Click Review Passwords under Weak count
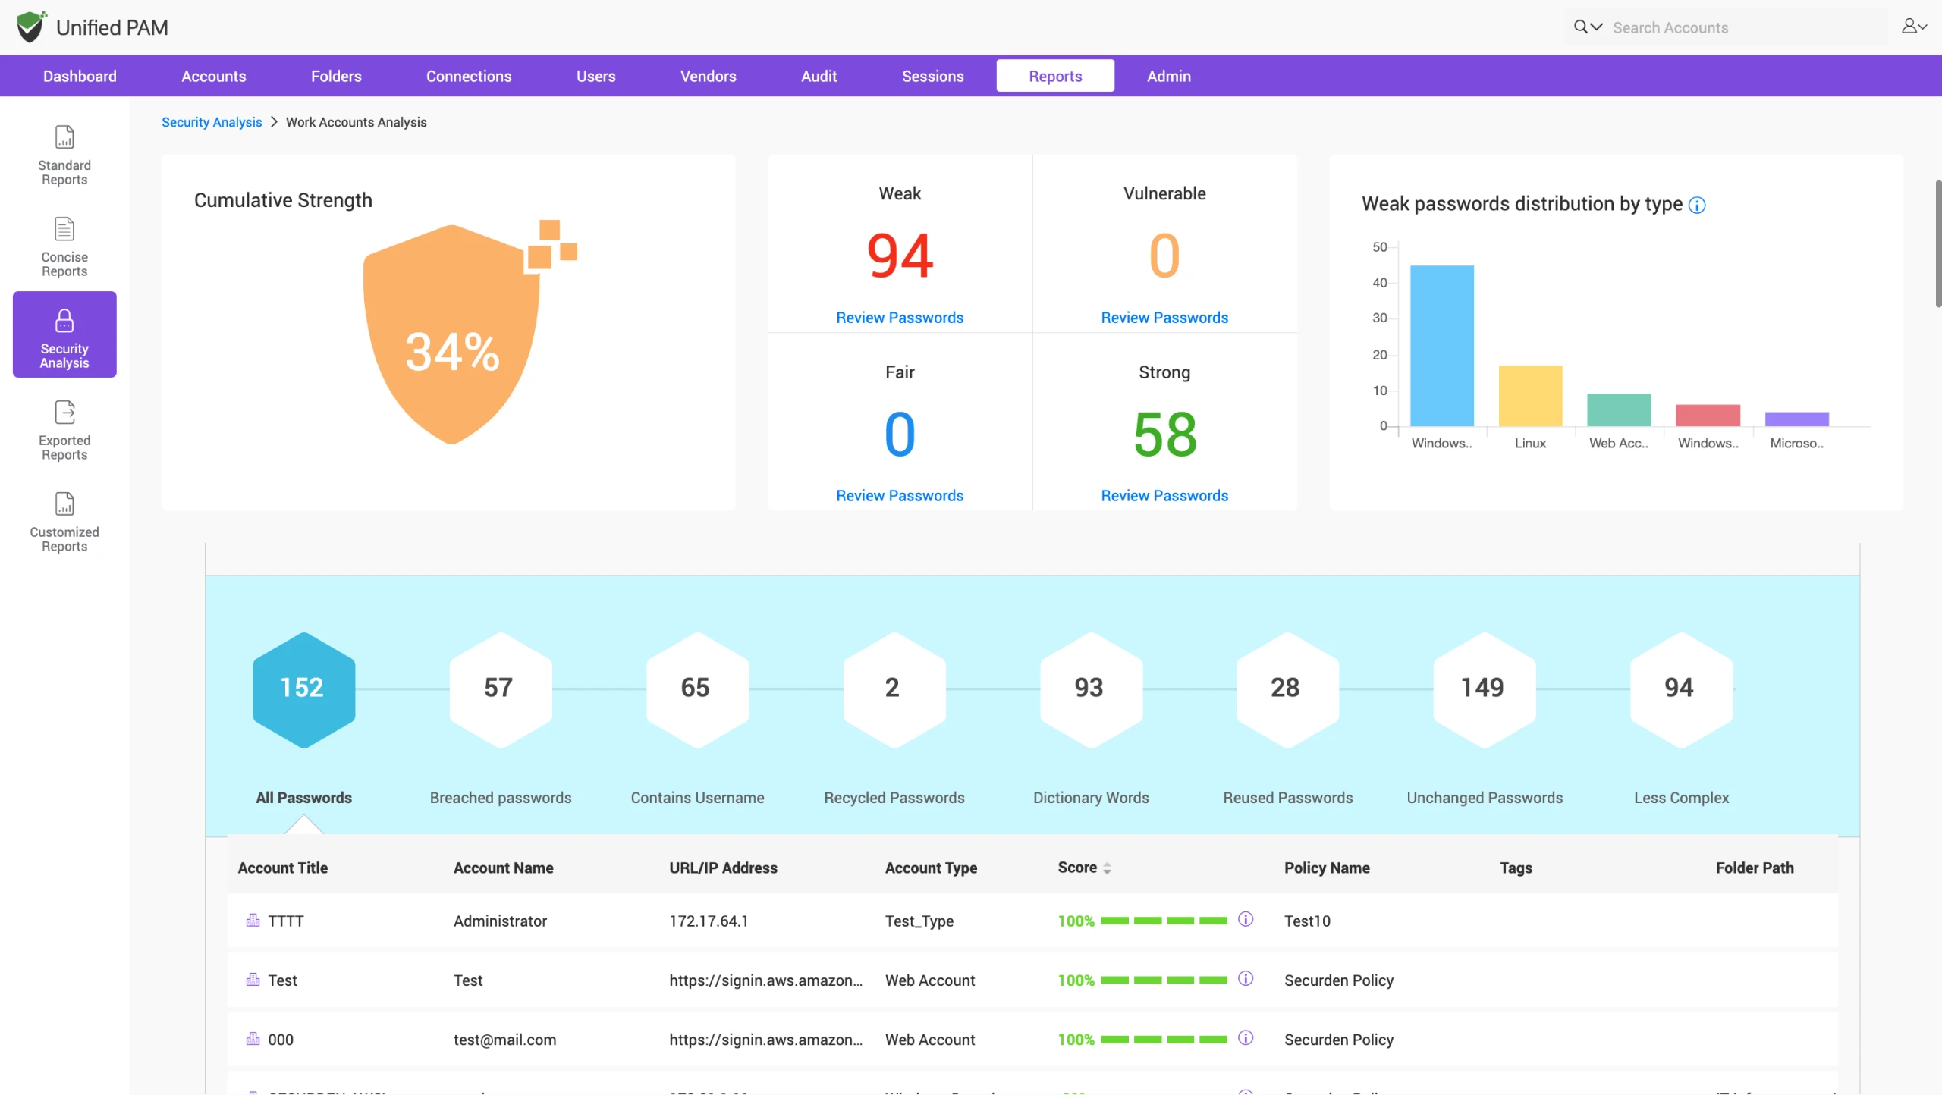 (900, 318)
